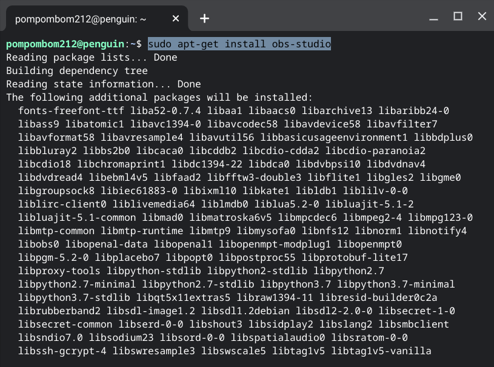Click the 'Reading package lists... Done' line
The width and height of the screenshot is (494, 367).
pos(92,58)
